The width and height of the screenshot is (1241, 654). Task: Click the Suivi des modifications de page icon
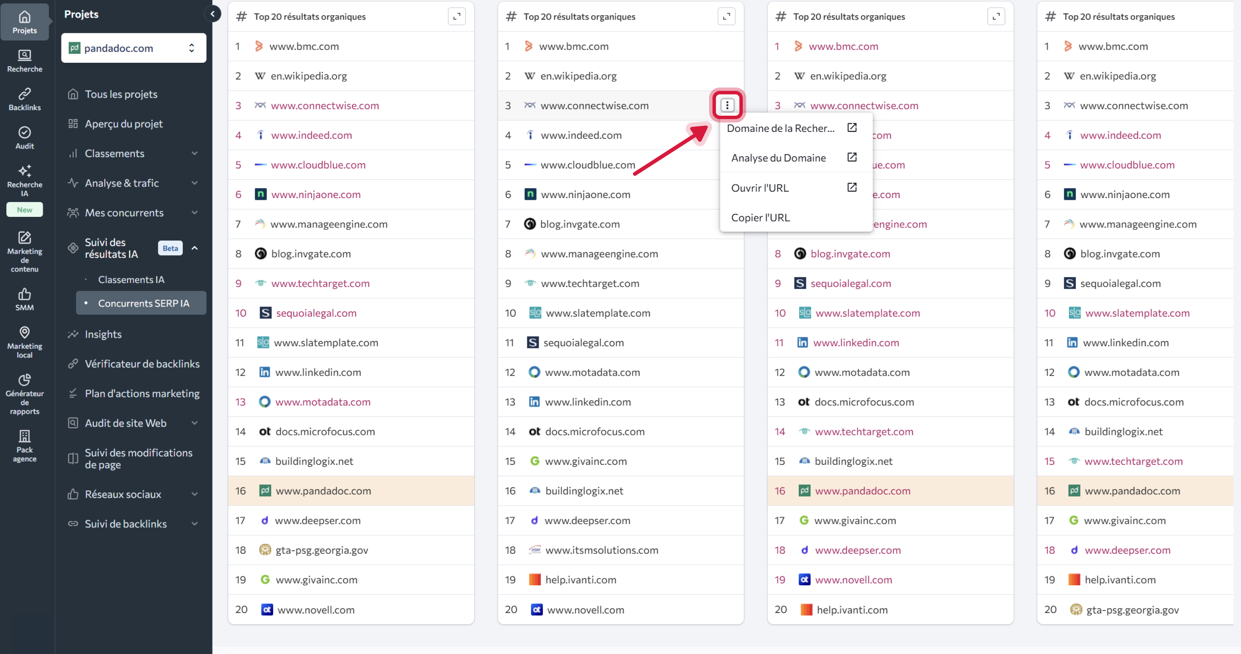(x=73, y=458)
